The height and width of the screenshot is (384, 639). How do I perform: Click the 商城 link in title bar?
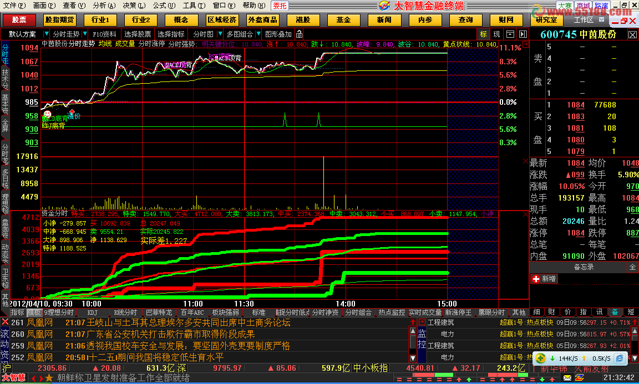click(583, 6)
